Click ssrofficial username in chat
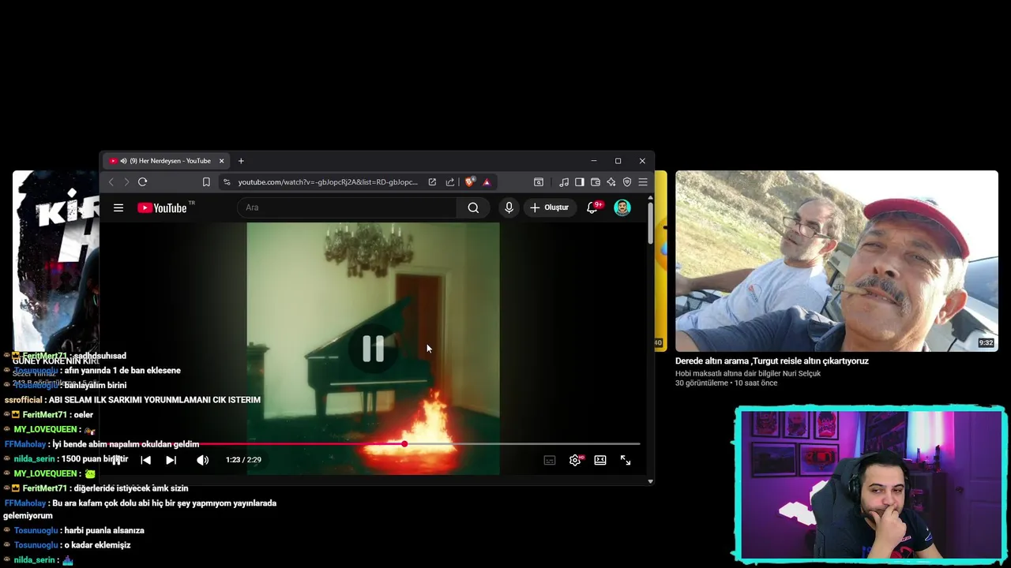 (24, 400)
